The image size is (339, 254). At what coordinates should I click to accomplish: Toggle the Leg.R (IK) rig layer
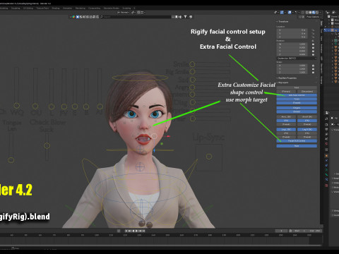[x=307, y=129]
